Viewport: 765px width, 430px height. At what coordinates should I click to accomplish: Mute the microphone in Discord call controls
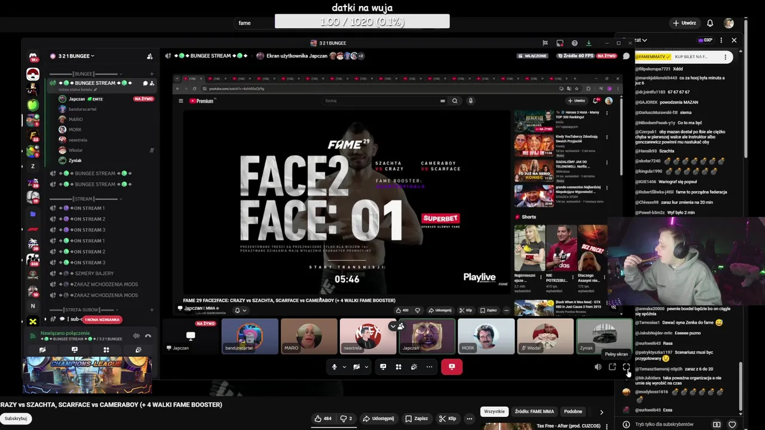(334, 367)
